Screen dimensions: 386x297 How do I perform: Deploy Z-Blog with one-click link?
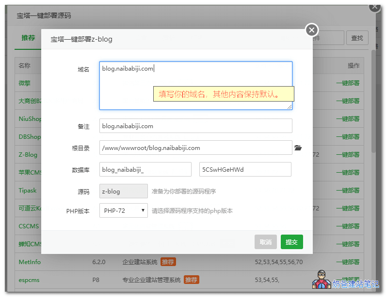coord(348,154)
